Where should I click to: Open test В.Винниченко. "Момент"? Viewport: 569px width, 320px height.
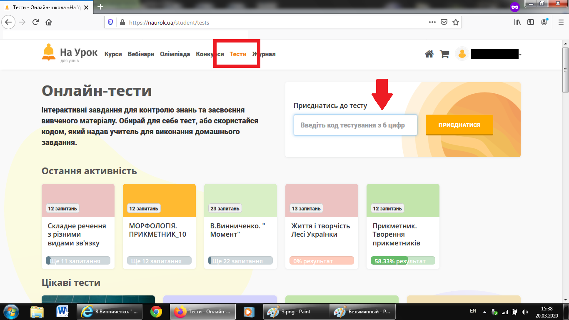coord(240,226)
